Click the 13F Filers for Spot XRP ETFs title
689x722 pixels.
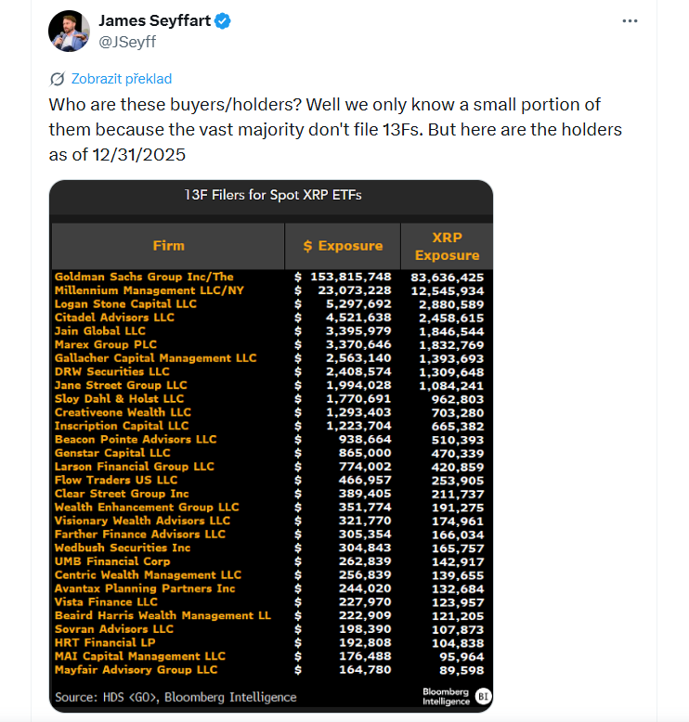point(273,195)
